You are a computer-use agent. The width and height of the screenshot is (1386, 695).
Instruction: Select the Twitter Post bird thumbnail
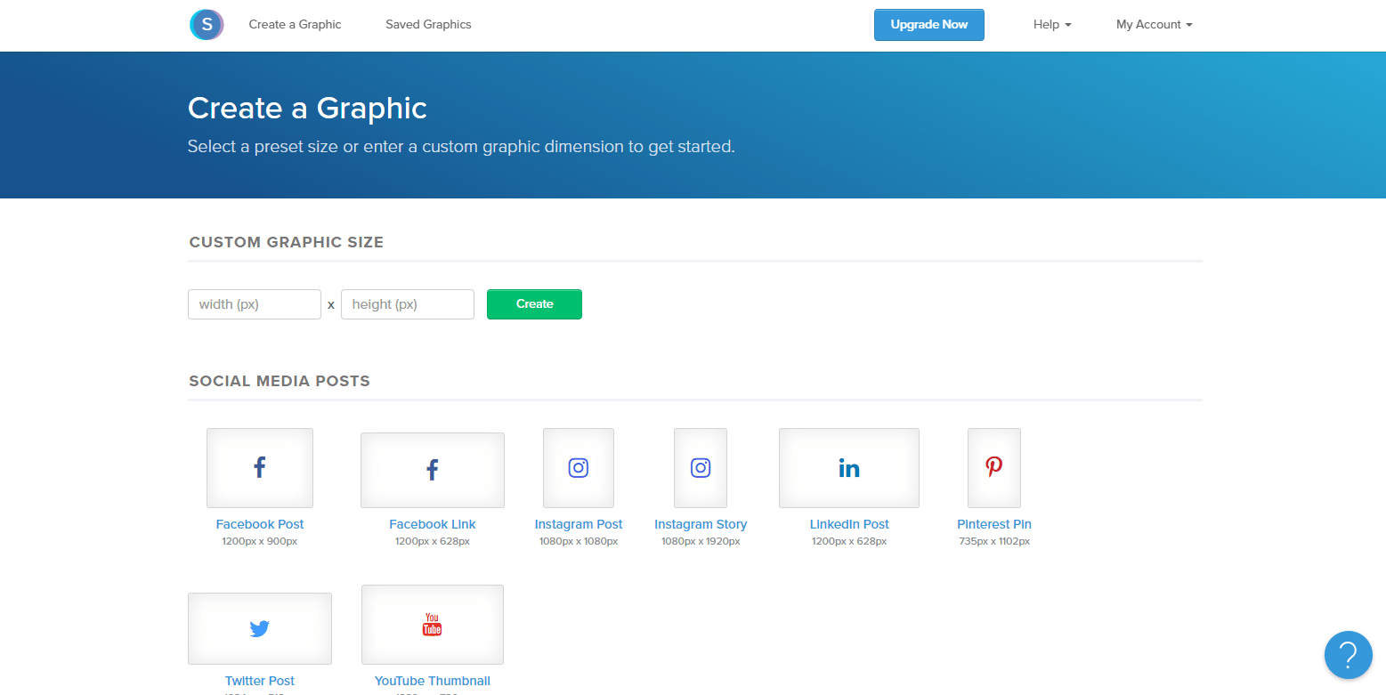260,628
